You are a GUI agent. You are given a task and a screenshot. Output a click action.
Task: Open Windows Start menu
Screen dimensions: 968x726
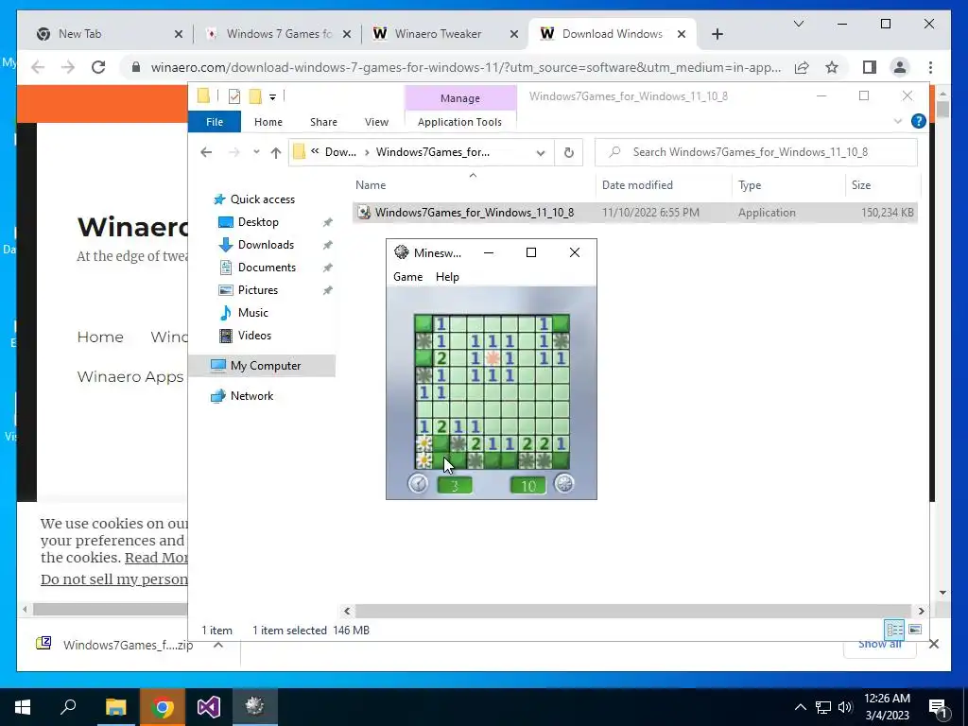click(x=23, y=707)
